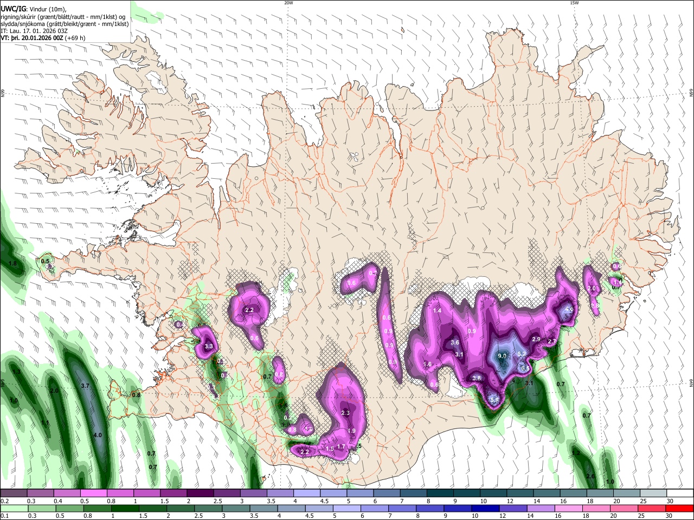Viewport: 694px width, 520px height.
Task: Click the dark teal swatch between 8 and 9
Action: (440, 493)
